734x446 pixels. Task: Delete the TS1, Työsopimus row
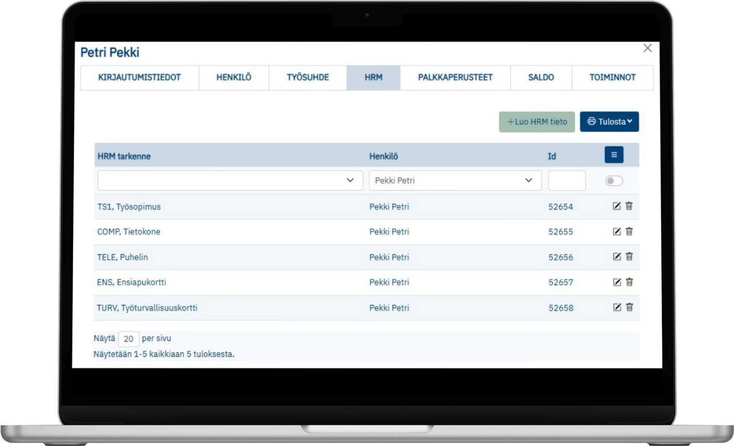tap(629, 206)
